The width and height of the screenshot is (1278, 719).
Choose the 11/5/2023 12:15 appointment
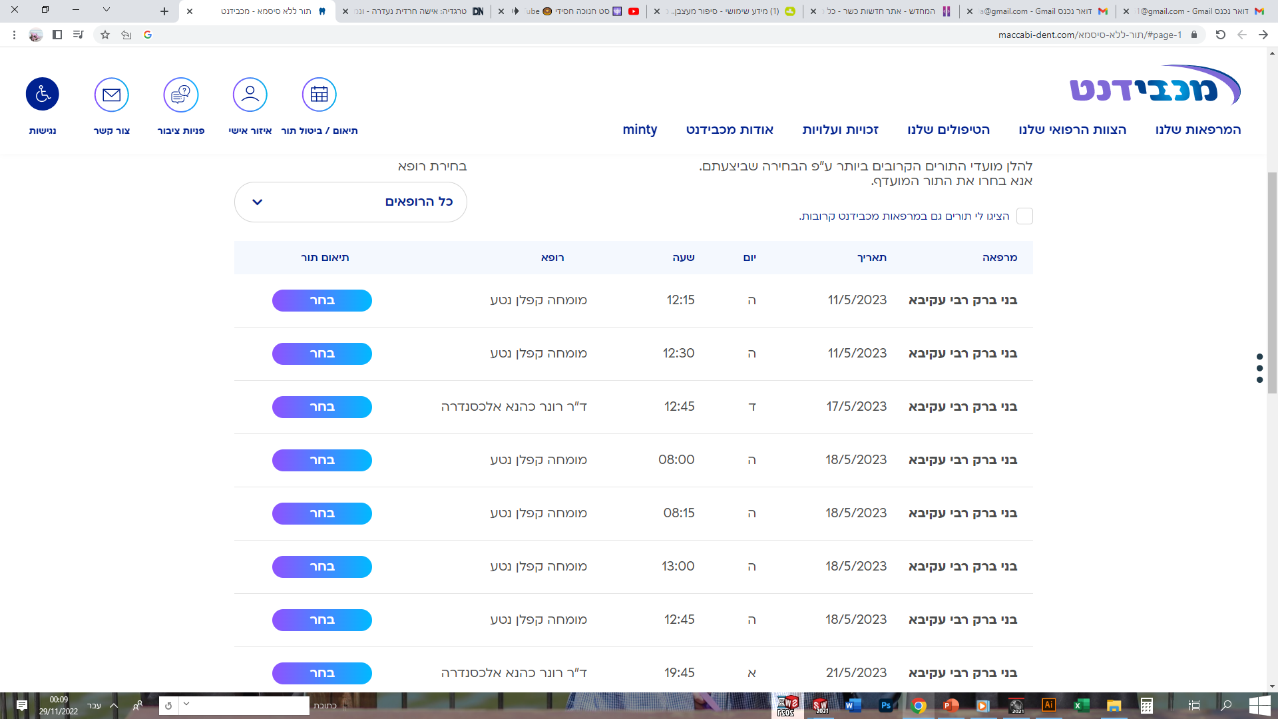(x=322, y=300)
